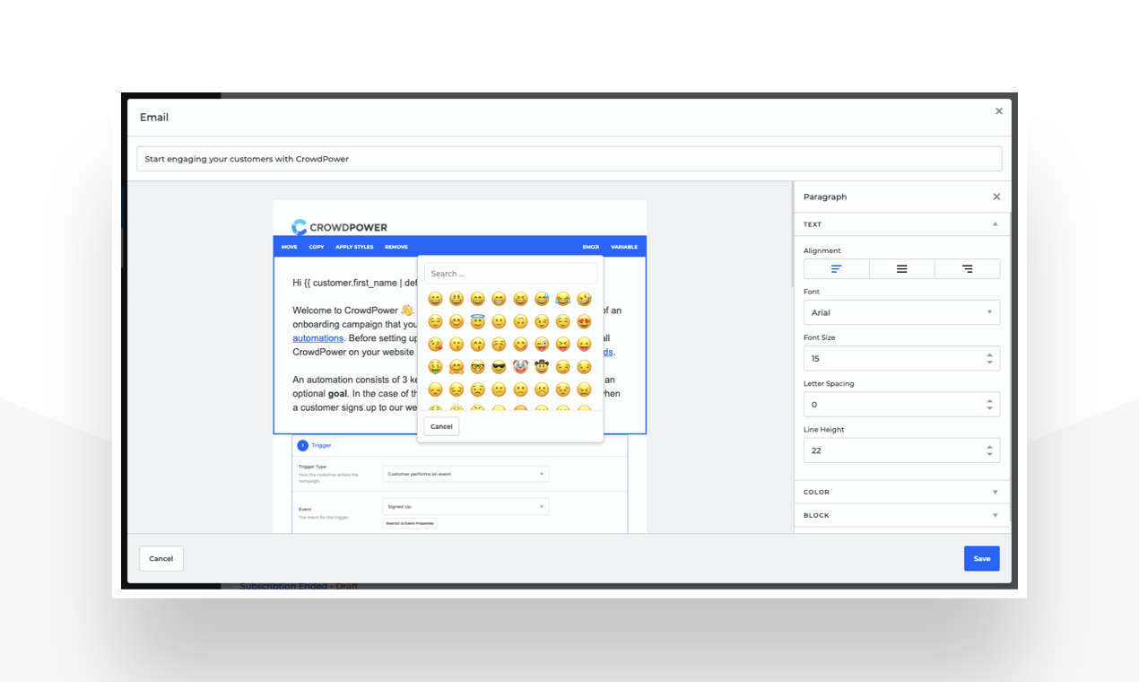1139x682 pixels.
Task: Choose APPLY STYLES in block toolbar
Action: pyautogui.click(x=354, y=247)
